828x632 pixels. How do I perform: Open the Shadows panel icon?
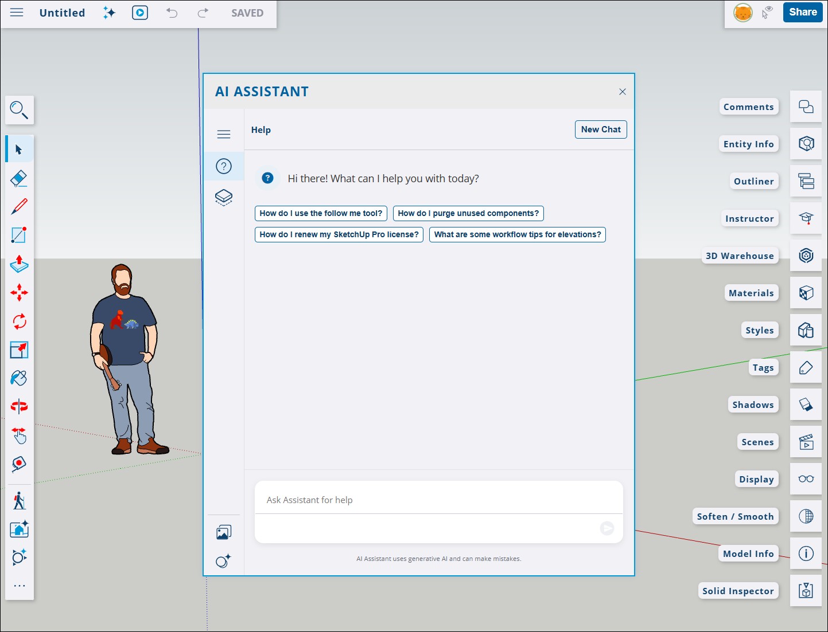coord(806,405)
